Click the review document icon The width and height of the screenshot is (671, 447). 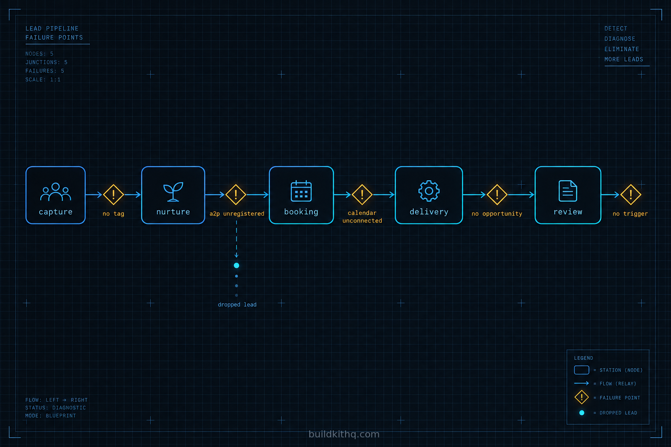(x=568, y=191)
